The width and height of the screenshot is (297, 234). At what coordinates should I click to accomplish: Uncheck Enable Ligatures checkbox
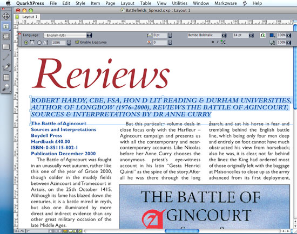click(77, 42)
